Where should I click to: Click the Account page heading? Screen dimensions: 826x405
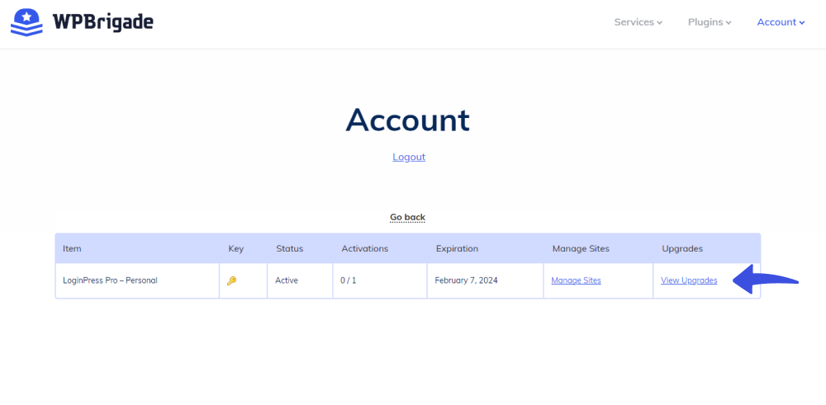[408, 120]
